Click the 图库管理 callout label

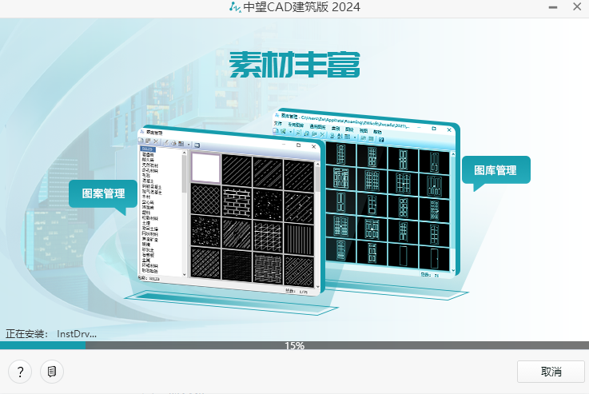495,169
